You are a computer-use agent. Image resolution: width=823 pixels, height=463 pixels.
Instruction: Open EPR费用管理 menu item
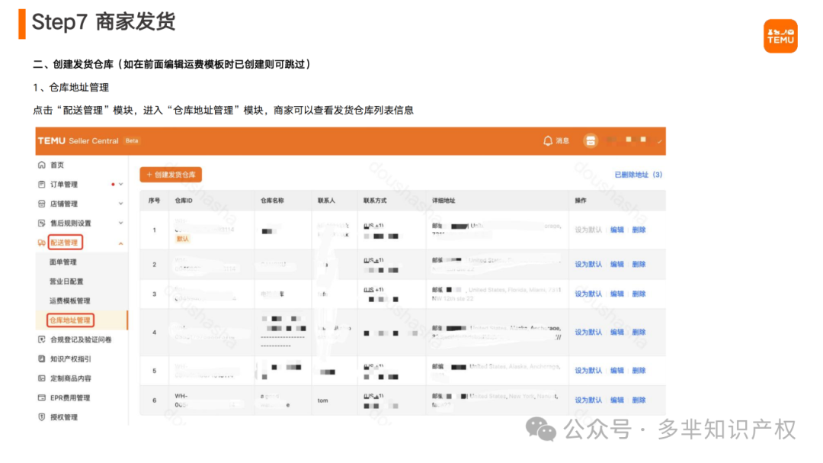(x=70, y=398)
